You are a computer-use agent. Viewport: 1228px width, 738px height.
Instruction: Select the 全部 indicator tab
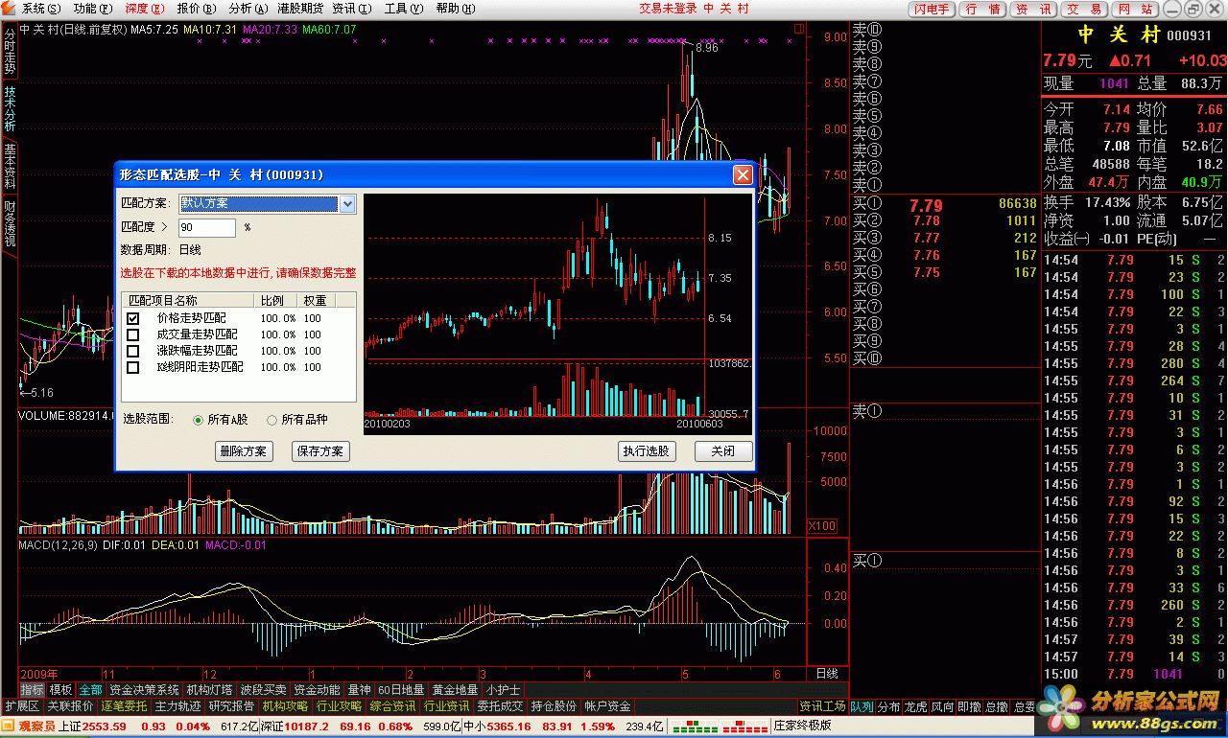pos(90,690)
